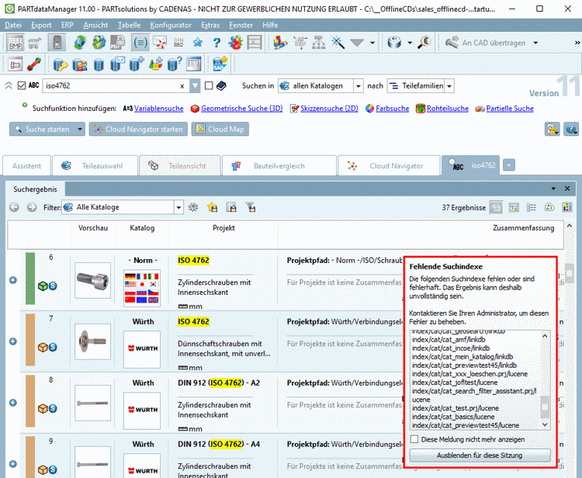
Task: Click the BMP export toolbar icon
Action: 16,43
